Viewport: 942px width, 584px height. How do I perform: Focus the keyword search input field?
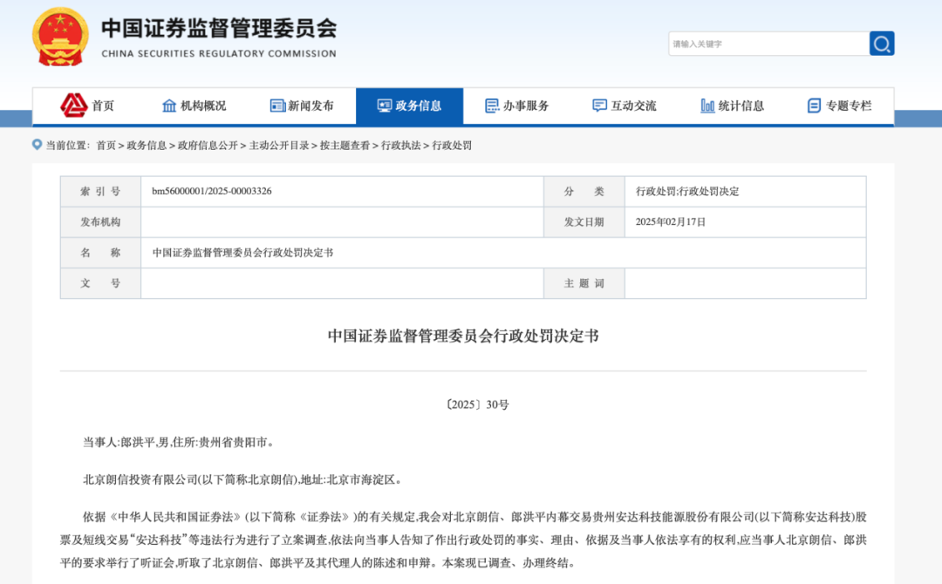768,44
